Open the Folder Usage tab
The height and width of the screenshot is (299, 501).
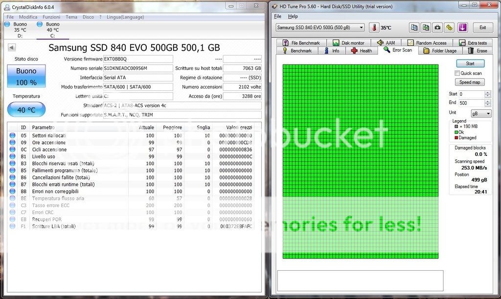pyautogui.click(x=440, y=50)
